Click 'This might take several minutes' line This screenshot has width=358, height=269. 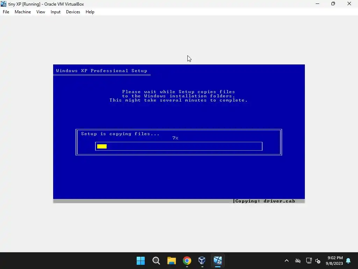179,100
